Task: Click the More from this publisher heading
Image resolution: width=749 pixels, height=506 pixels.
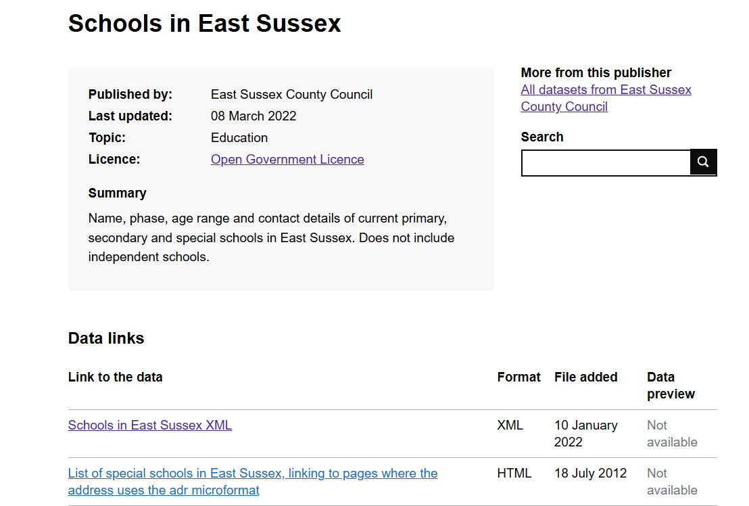Action: [x=596, y=73]
